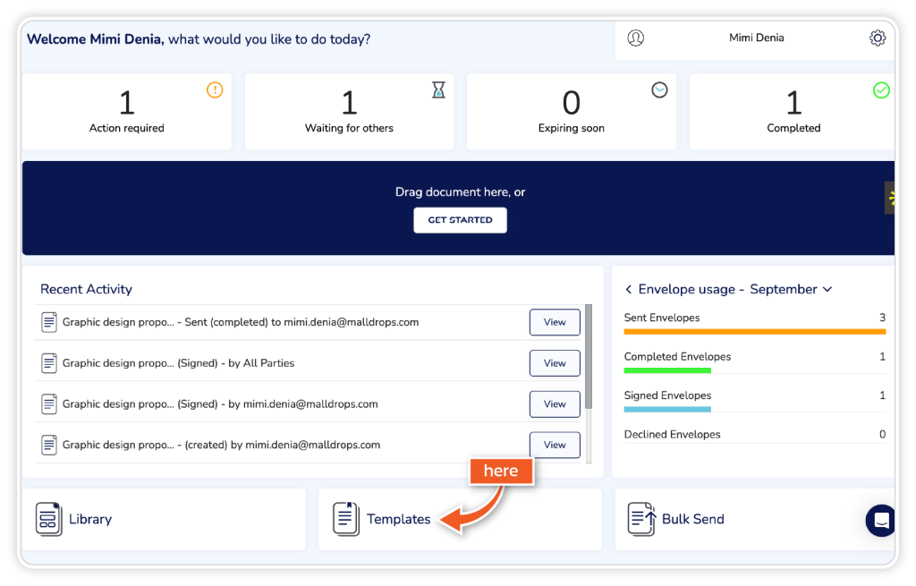Open the Templates section
This screenshot has width=916, height=586.
398,519
